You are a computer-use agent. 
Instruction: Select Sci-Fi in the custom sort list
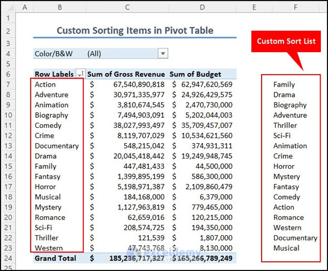tap(282, 136)
